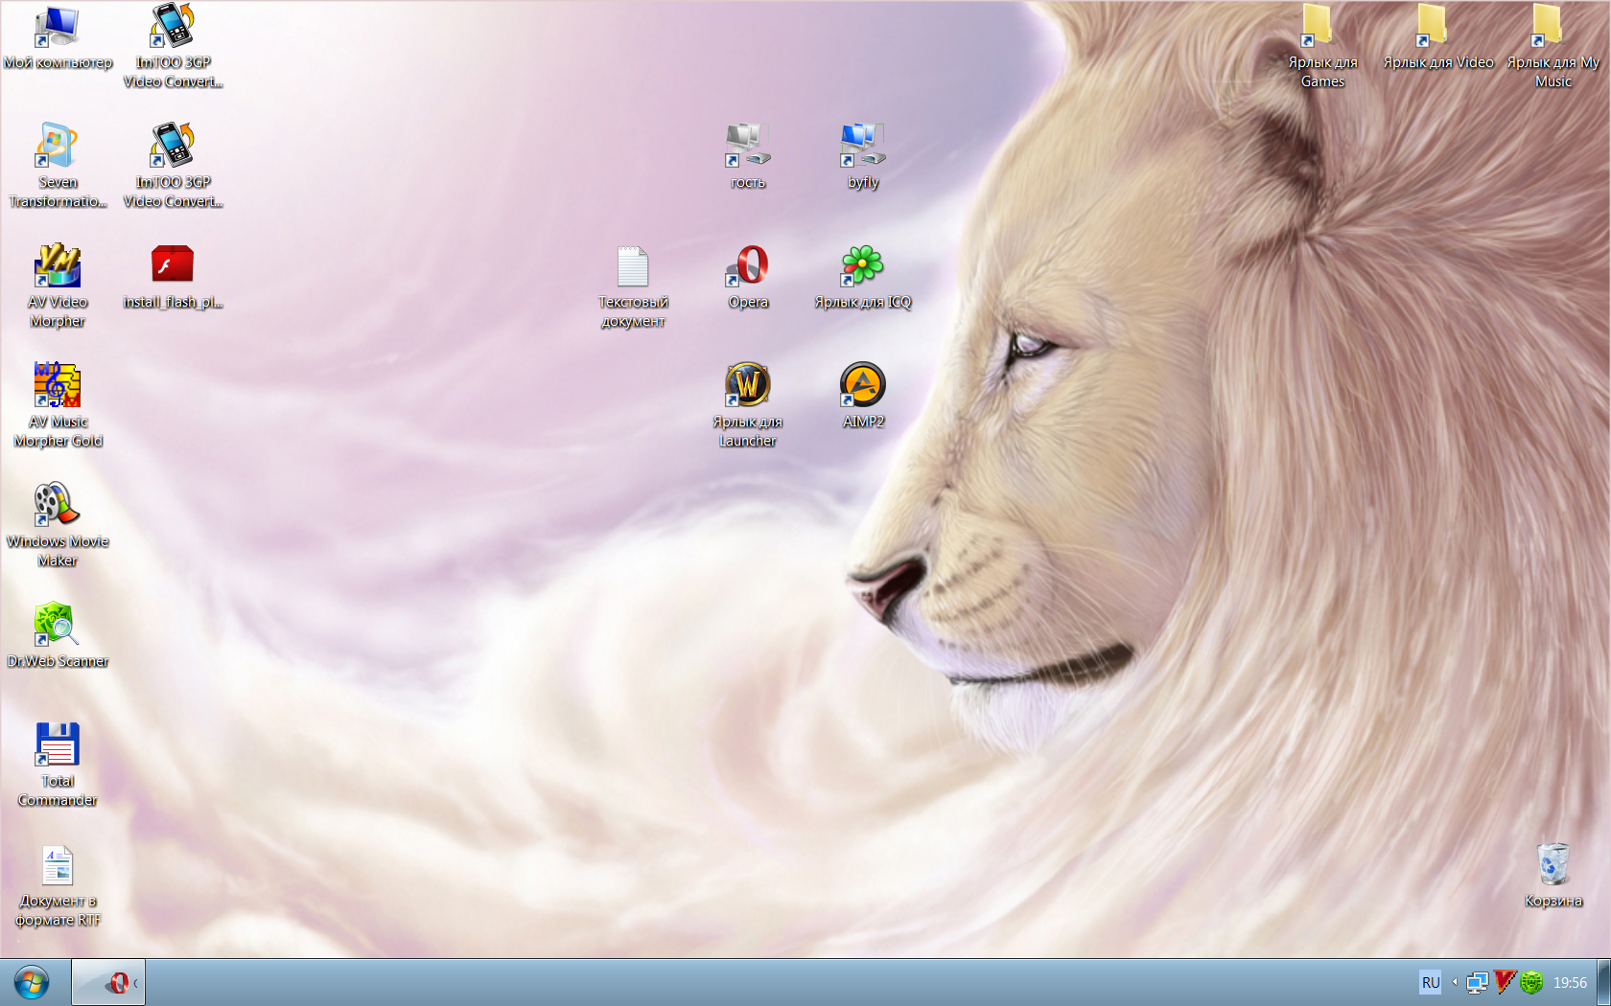Select the Seven Transformation shortcut icon
This screenshot has height=1006, width=1611.
tap(58, 147)
